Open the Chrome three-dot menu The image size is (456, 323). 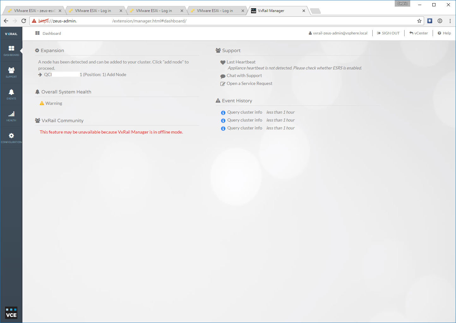coord(450,21)
